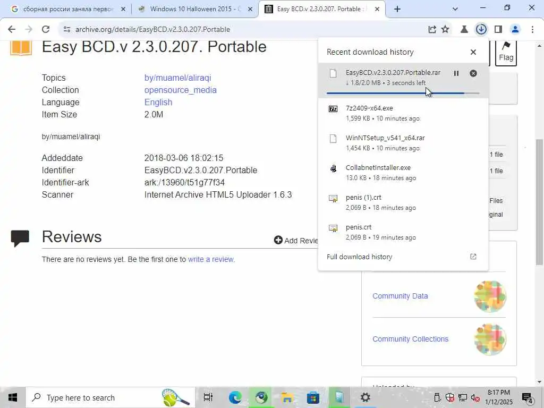View site information icon in address bar
Screen dimensions: 544x408
point(67,30)
